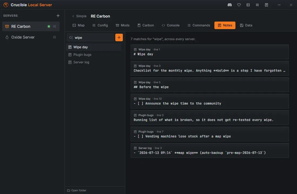This screenshot has width=297, height=194.
Task: Click the RE Carbon page title
Action: (100, 16)
